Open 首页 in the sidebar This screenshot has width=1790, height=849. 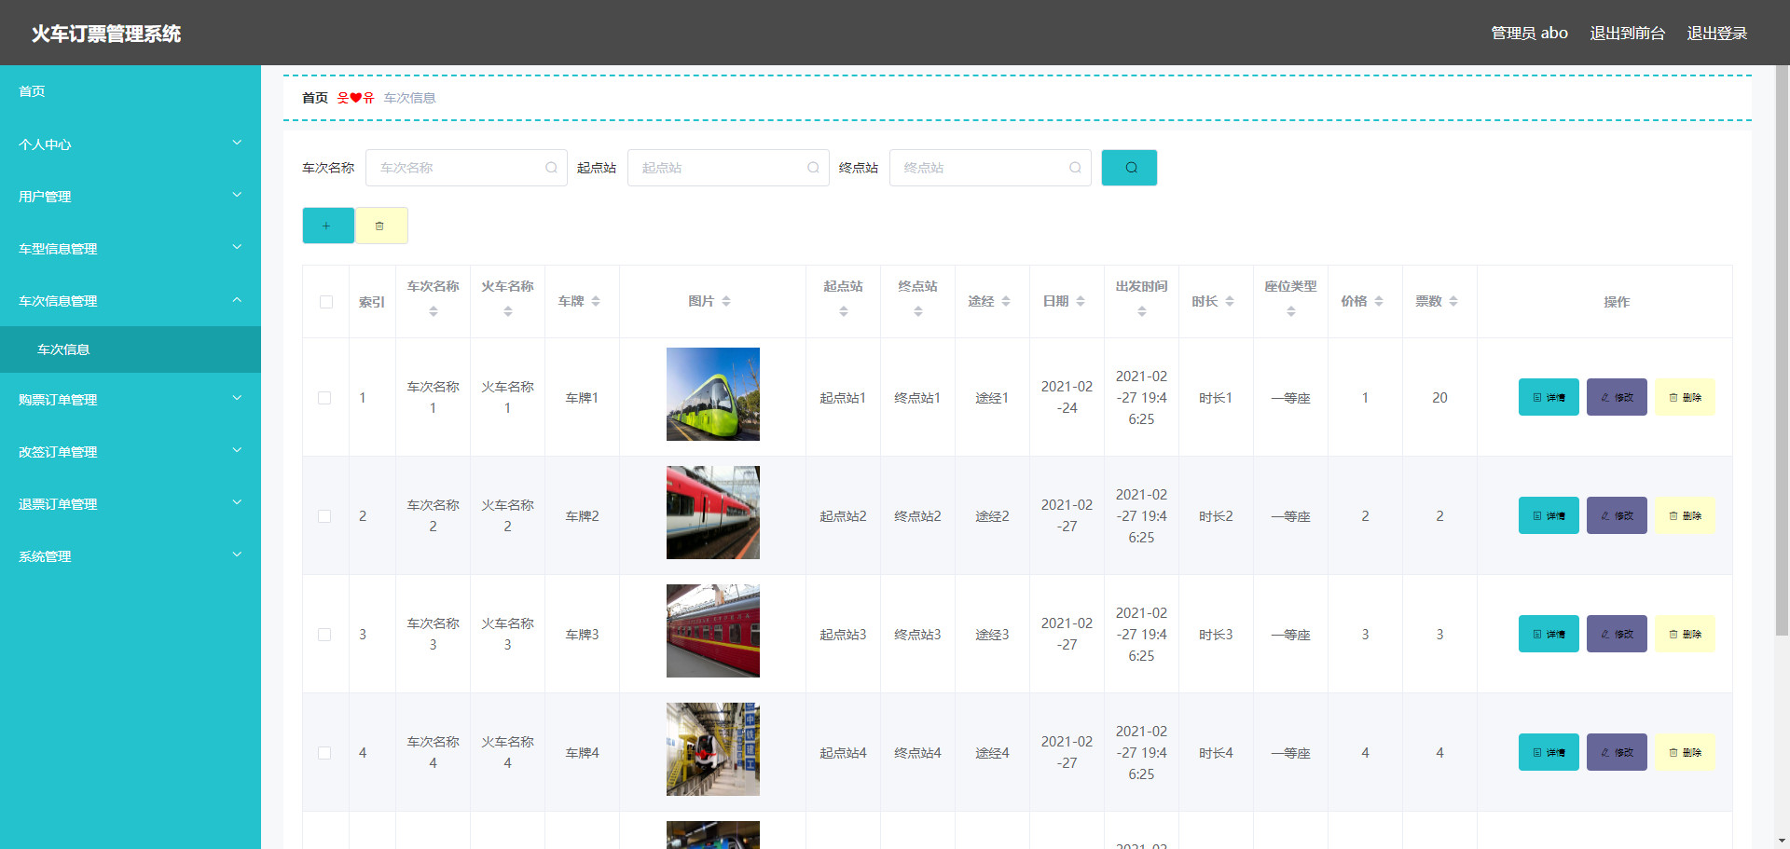[131, 91]
